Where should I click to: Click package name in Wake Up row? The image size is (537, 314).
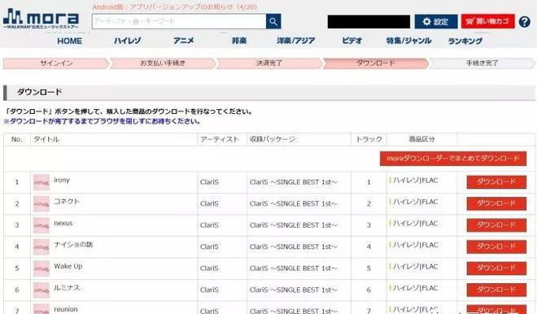tap(294, 268)
